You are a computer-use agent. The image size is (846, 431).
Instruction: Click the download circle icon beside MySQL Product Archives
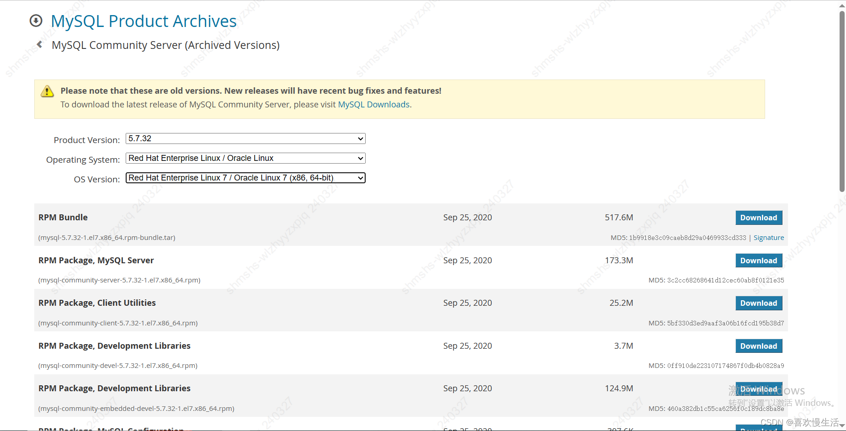pyautogui.click(x=36, y=21)
